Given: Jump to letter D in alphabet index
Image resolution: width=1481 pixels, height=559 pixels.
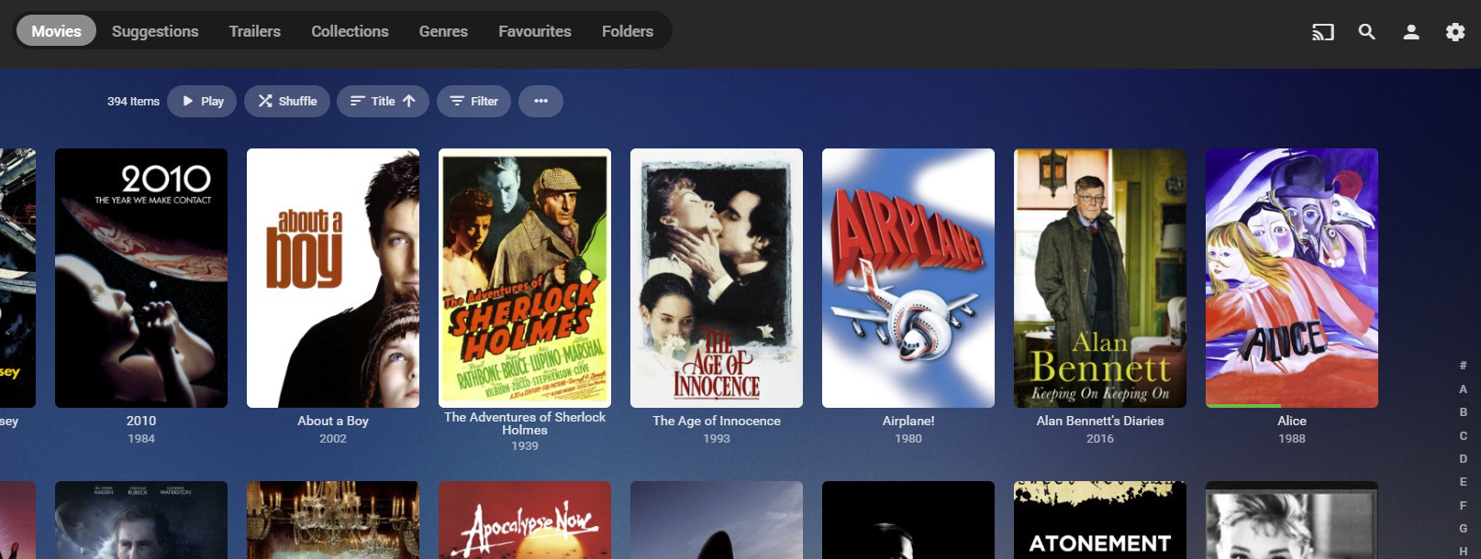Looking at the screenshot, I should 1463,458.
